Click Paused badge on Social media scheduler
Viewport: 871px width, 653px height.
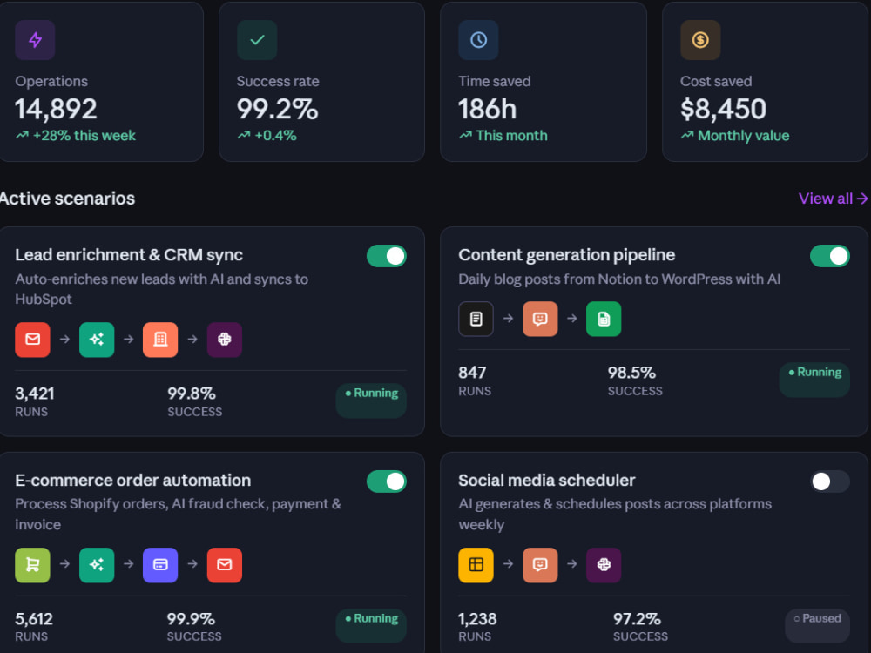[x=817, y=626]
